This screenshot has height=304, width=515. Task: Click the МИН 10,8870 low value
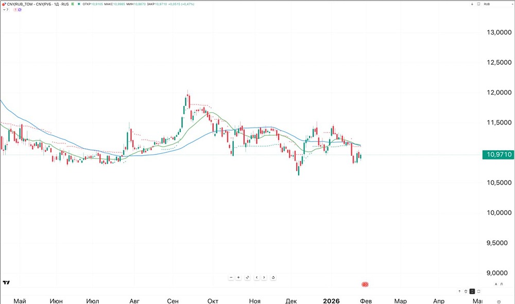click(136, 4)
